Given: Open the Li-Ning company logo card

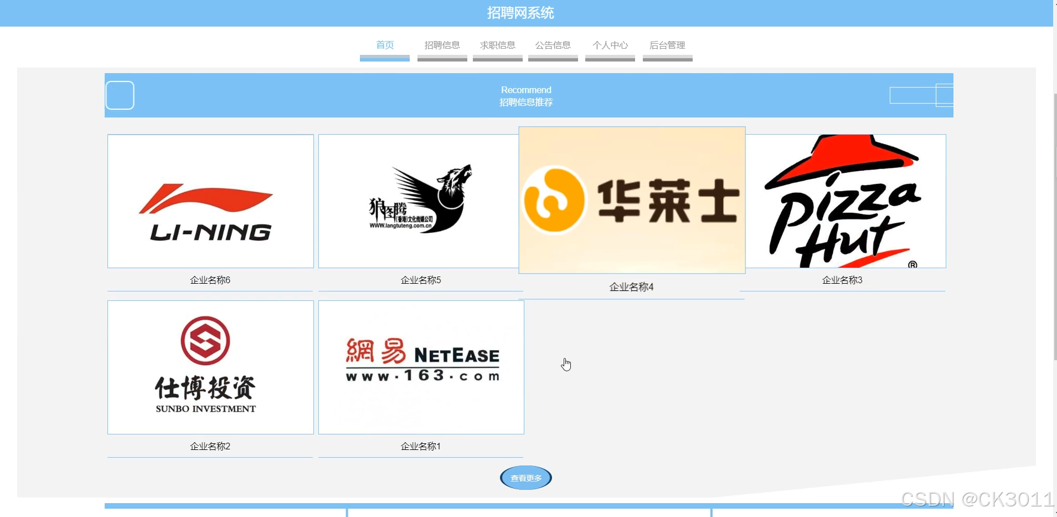Looking at the screenshot, I should pos(210,201).
